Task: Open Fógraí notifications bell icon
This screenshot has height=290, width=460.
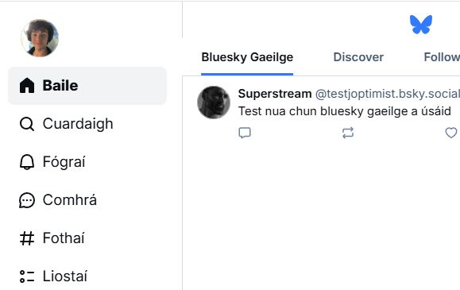Action: [x=27, y=162]
